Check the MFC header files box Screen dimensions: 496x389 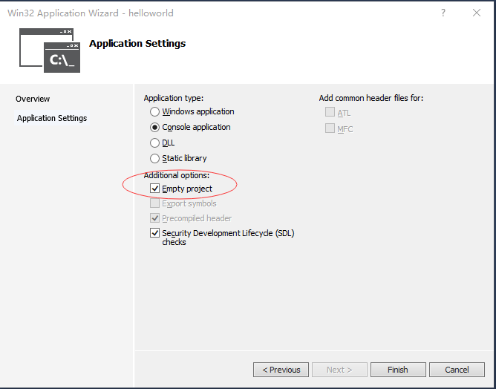point(330,128)
